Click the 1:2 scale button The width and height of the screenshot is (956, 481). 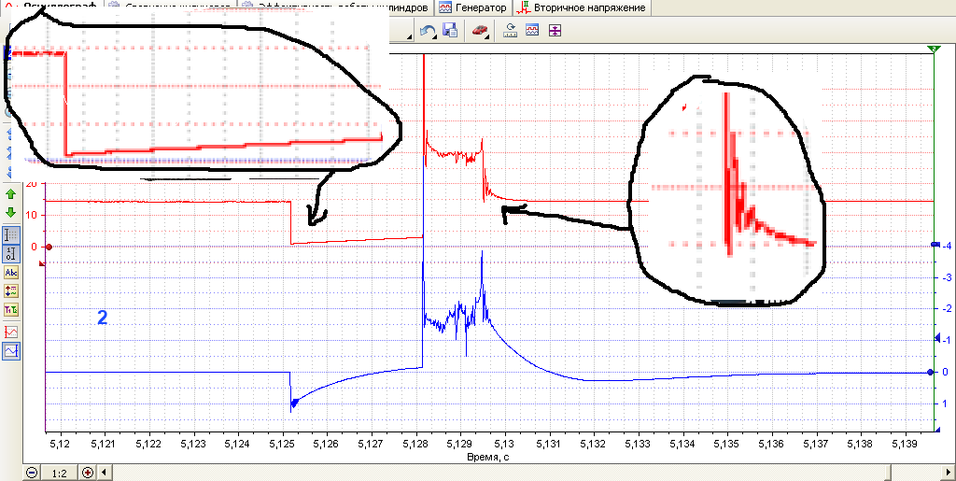60,473
